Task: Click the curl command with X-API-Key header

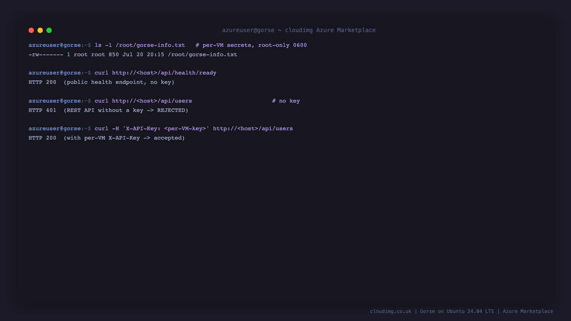Action: pos(194,128)
